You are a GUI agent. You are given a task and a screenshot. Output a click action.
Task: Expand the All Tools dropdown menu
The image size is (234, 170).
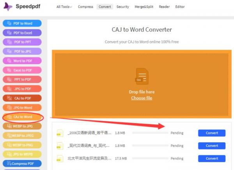[64, 7]
